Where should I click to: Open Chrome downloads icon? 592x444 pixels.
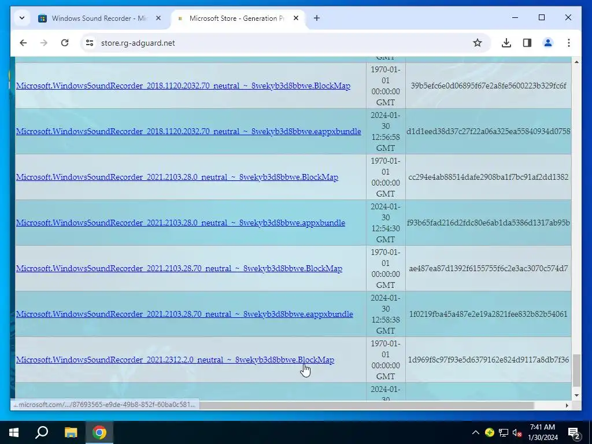pyautogui.click(x=506, y=43)
